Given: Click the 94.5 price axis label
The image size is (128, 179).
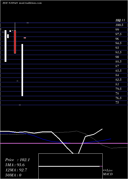Looking at the screenshot, I should (118, 43).
